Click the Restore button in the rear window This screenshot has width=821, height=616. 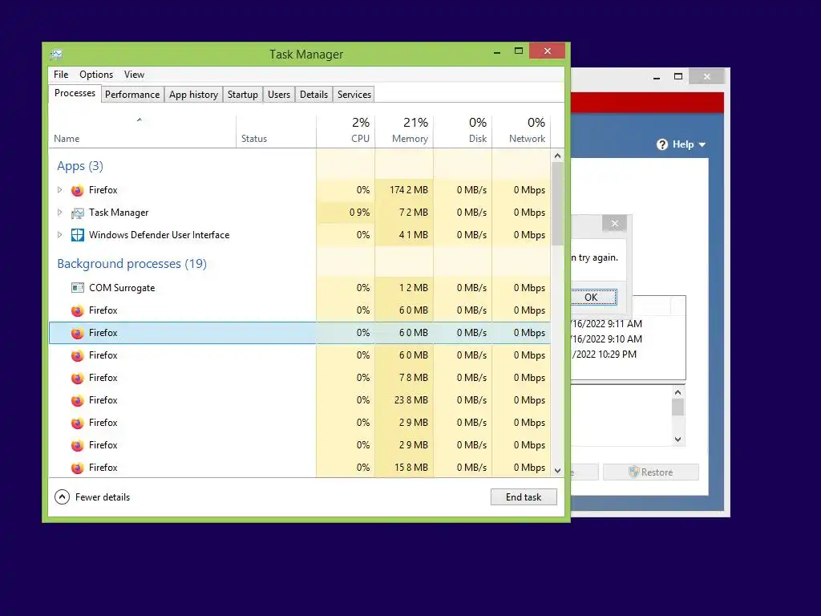[651, 472]
